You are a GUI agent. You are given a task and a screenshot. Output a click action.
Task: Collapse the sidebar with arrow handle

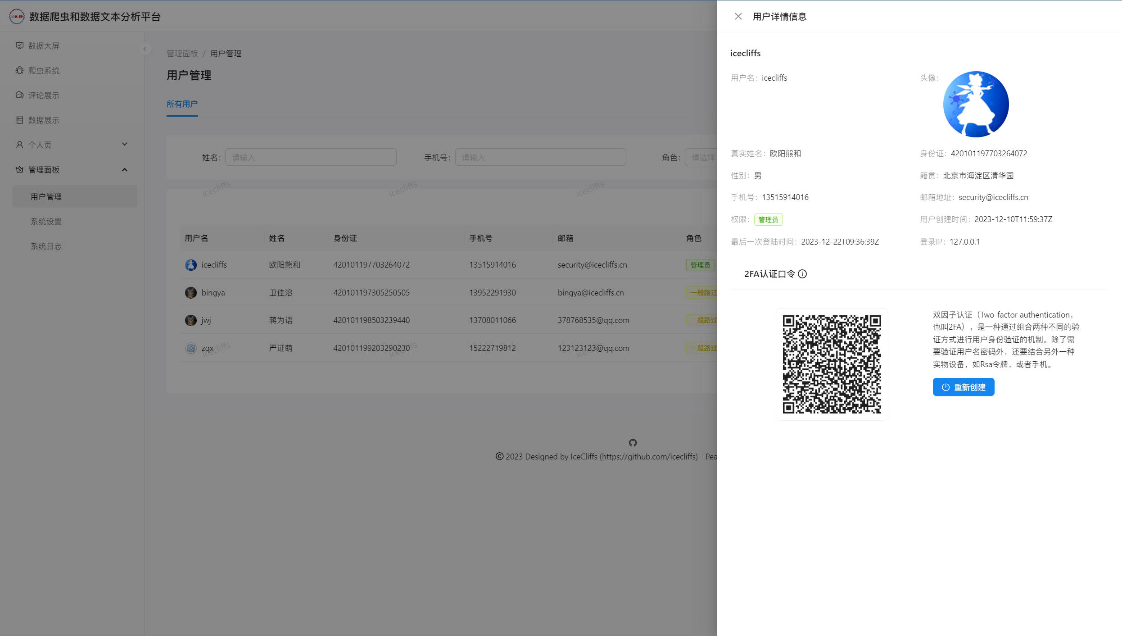(x=145, y=49)
